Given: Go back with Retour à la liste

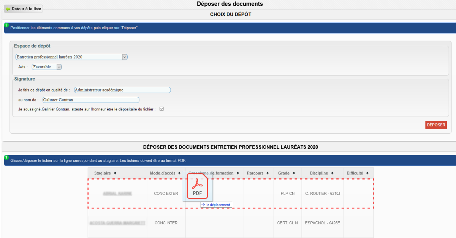Looking at the screenshot, I should coord(23,9).
